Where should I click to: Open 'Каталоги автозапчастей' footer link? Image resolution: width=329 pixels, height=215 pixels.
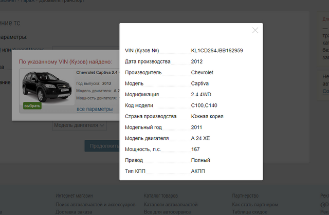tap(171, 205)
